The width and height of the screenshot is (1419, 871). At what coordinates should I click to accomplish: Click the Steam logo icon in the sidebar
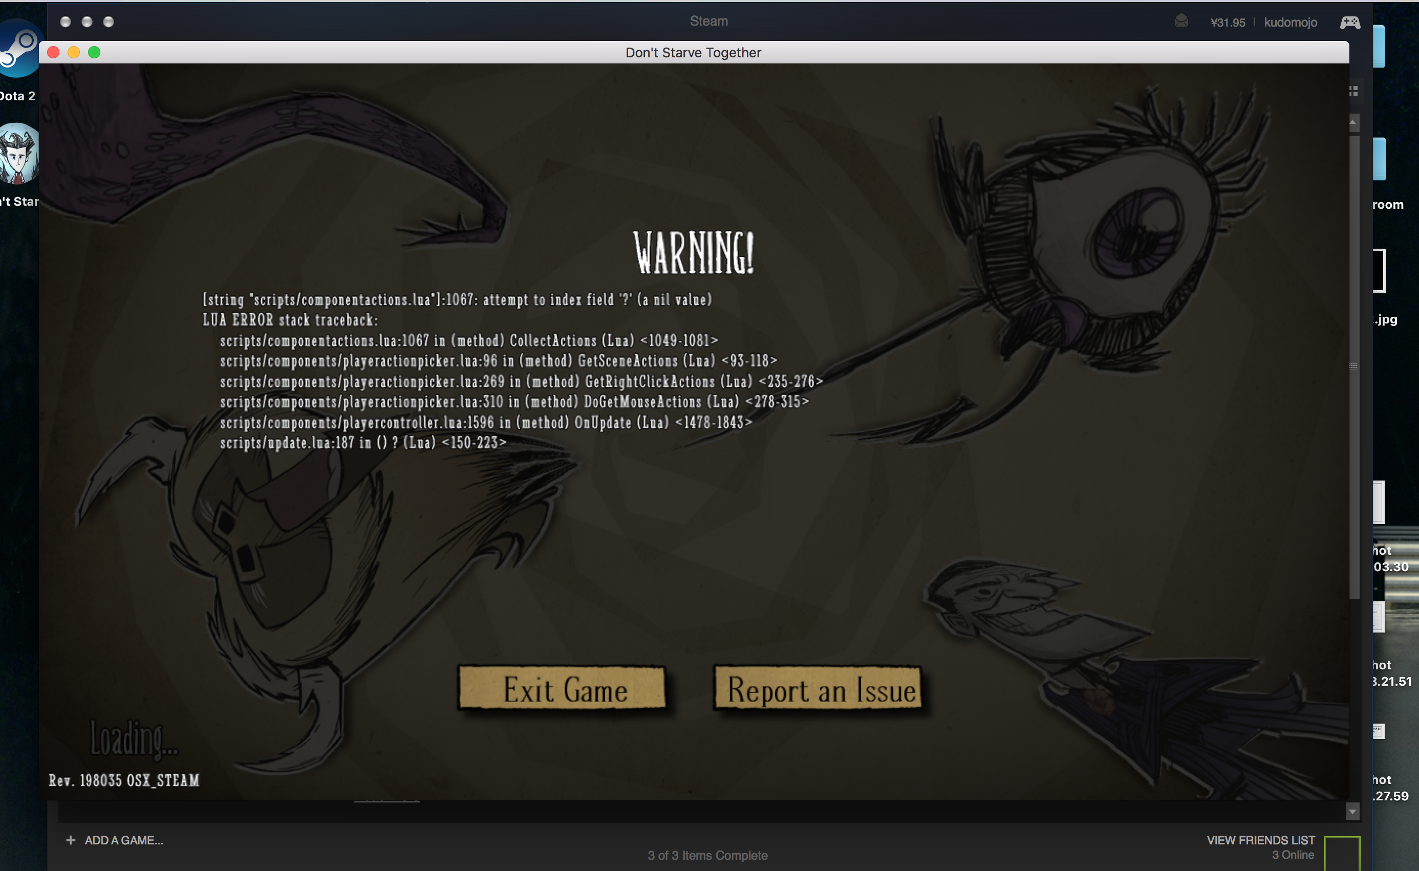(x=19, y=49)
